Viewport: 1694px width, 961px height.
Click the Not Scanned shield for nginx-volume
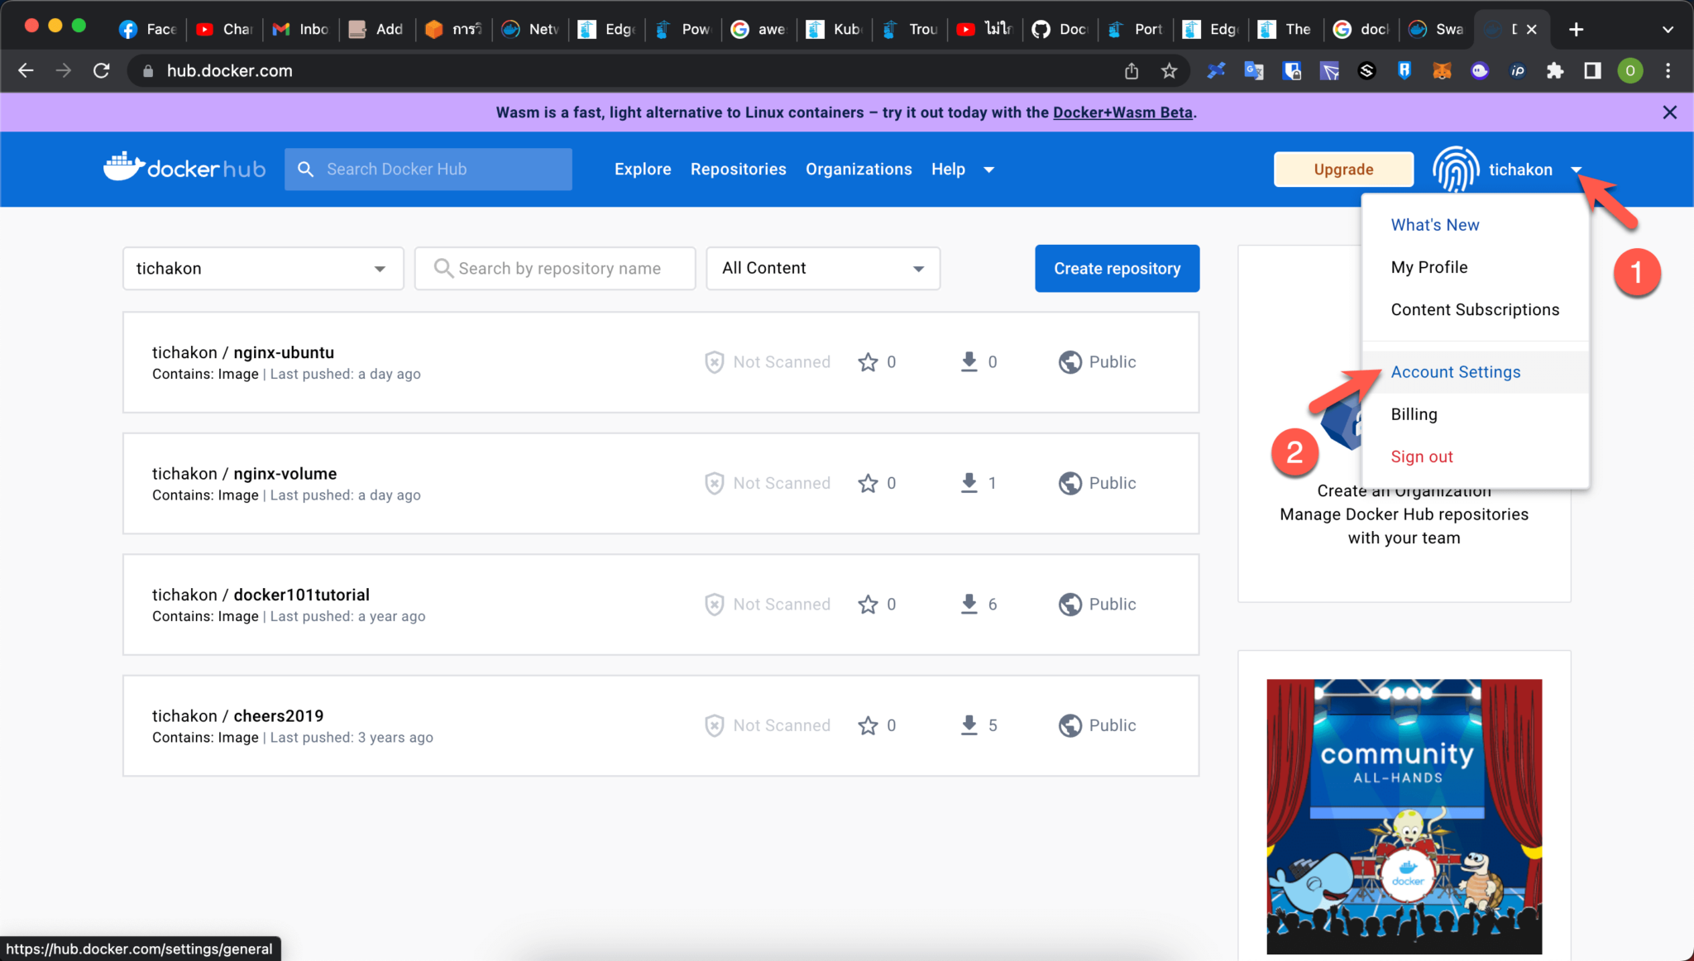pos(715,483)
